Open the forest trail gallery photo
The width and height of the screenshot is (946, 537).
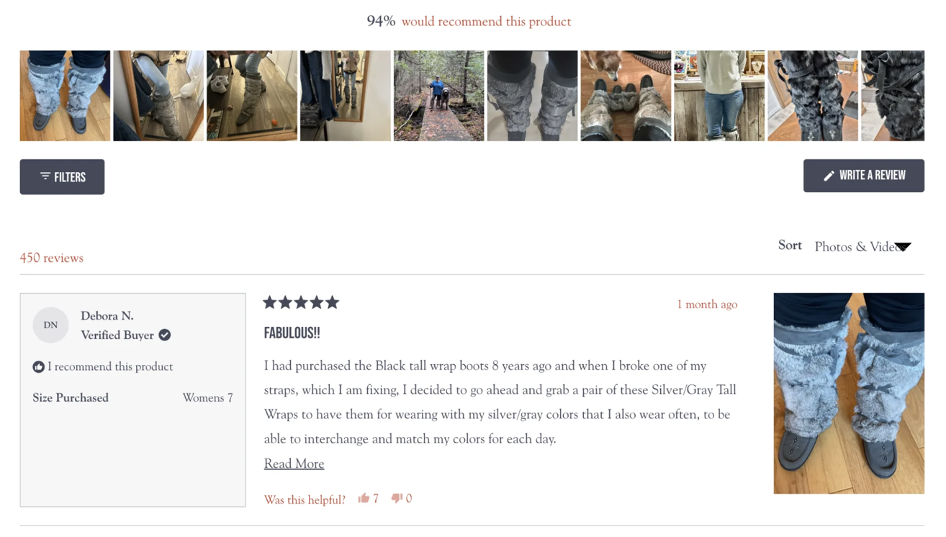tap(439, 96)
